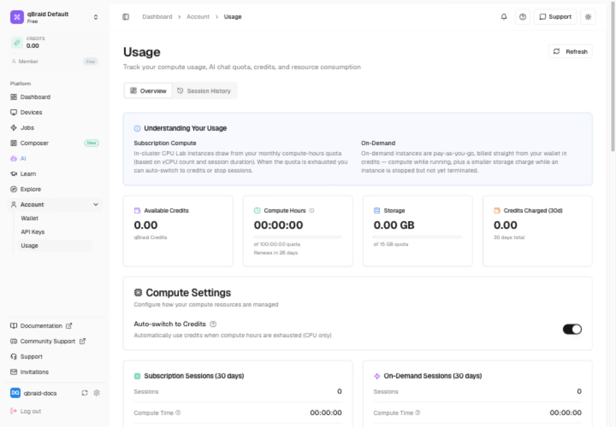Refresh organization via sync icon beside qbraid-docs
This screenshot has height=427, width=616.
85,393
